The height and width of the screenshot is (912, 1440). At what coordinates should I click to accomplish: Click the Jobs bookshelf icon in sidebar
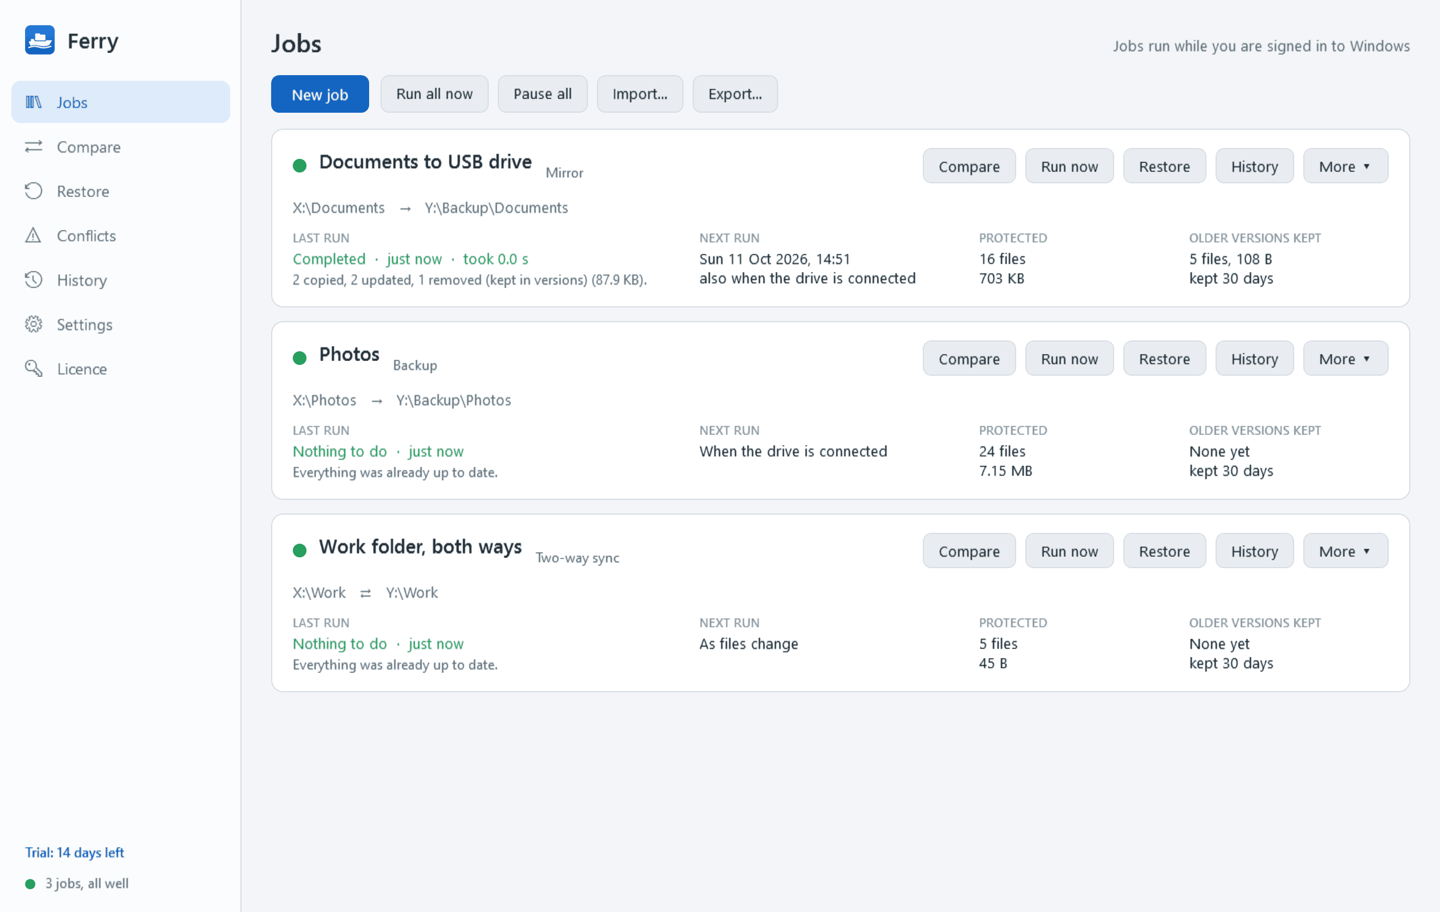[x=34, y=102]
